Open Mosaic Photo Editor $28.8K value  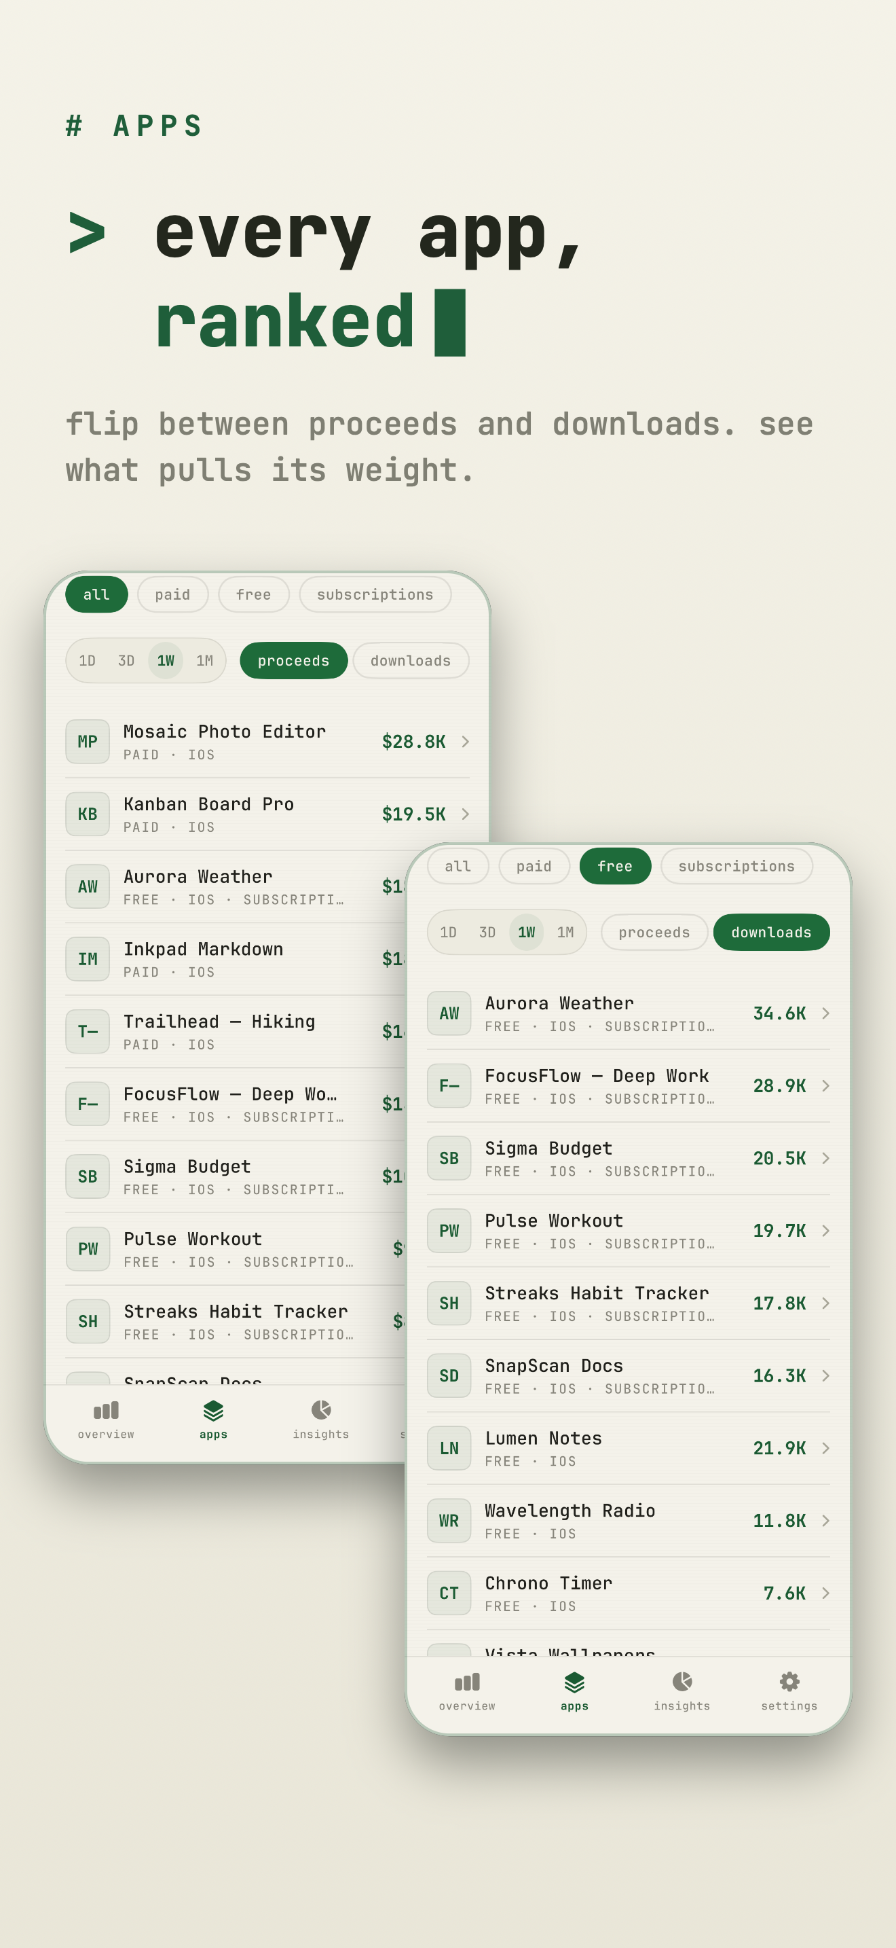(414, 742)
